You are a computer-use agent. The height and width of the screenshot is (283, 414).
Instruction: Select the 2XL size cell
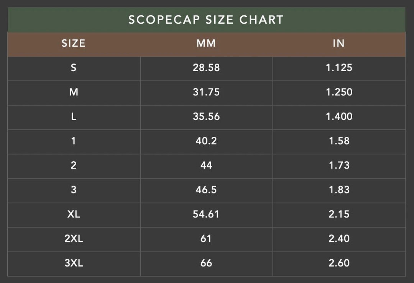pos(74,239)
